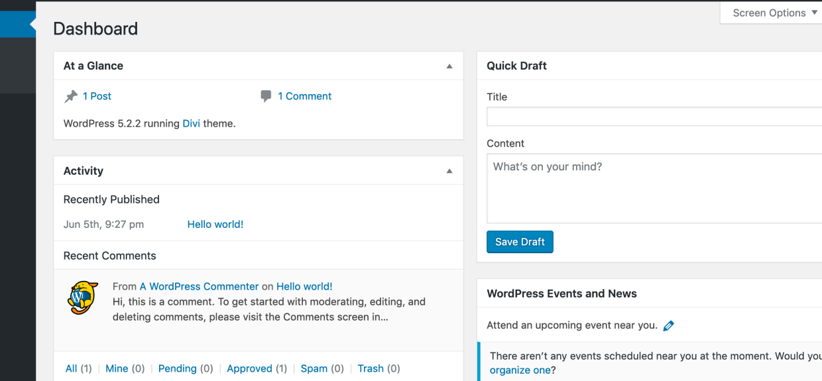The image size is (822, 381).
Task: Filter comments by Pending
Action: [177, 368]
